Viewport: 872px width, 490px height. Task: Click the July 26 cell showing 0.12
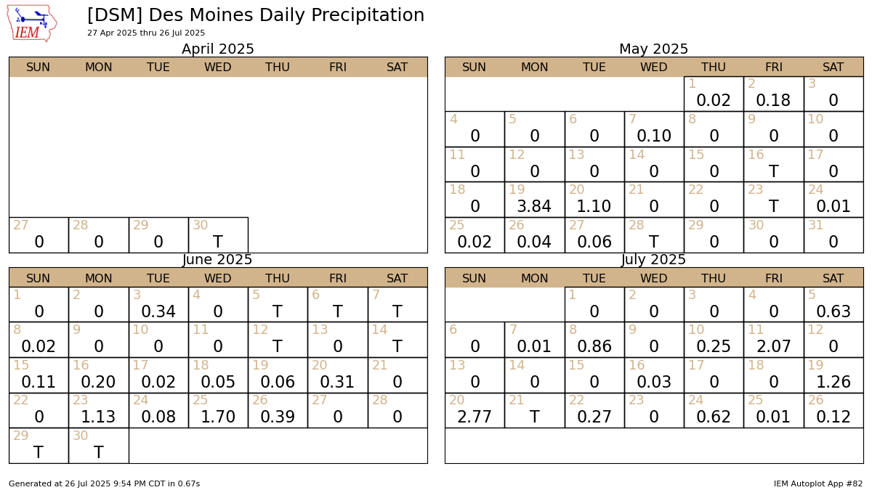coord(833,410)
